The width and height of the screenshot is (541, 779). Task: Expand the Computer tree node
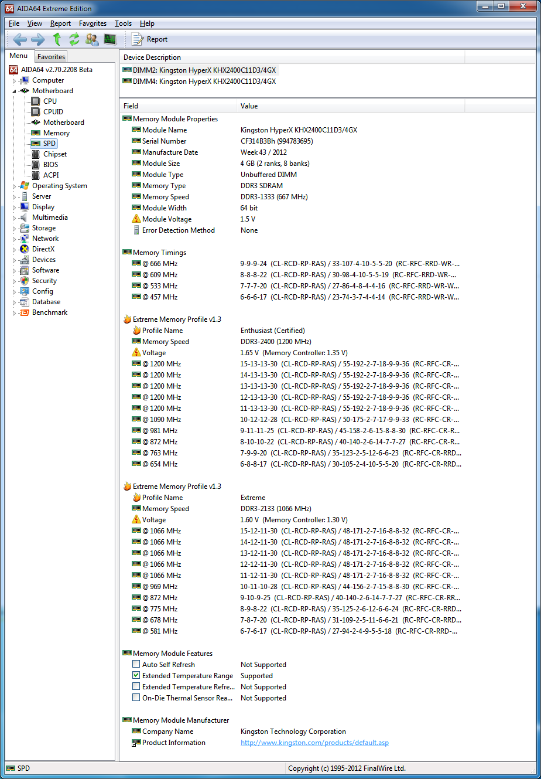tap(15, 81)
